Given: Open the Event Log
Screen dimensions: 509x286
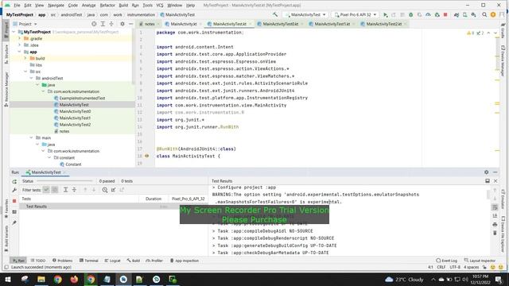Looking at the screenshot, I should [x=446, y=261].
